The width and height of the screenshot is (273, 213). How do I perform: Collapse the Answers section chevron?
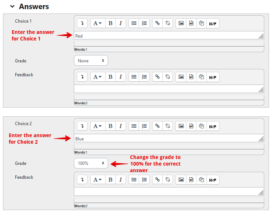[x=12, y=7]
